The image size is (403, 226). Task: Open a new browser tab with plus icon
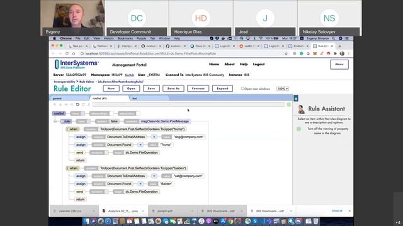pos(340,46)
